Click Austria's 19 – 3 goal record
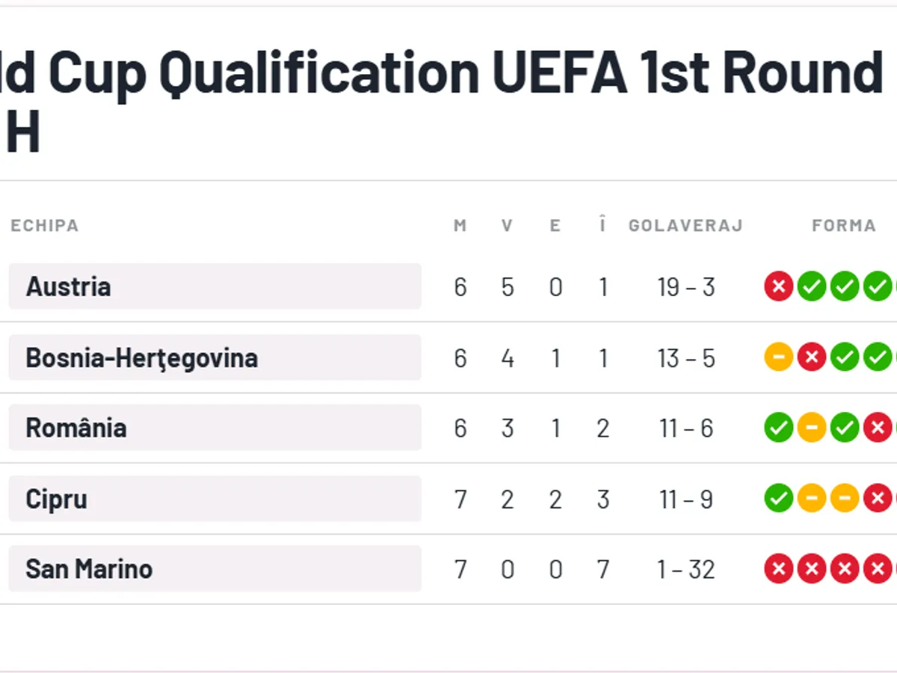 point(686,287)
